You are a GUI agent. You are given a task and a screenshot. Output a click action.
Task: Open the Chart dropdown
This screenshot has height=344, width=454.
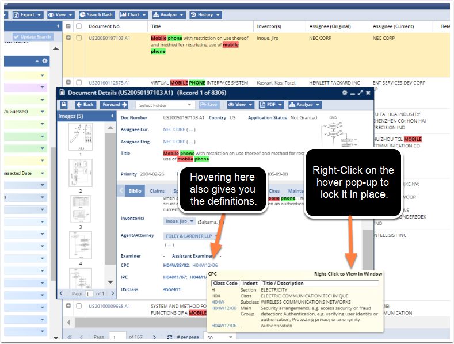click(133, 15)
